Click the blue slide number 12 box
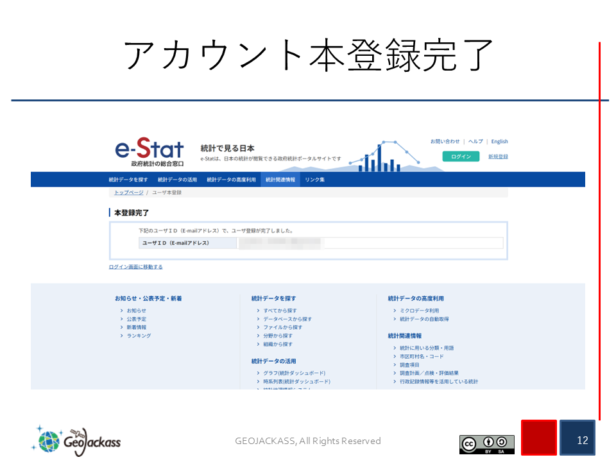Image resolution: width=616 pixels, height=462 pixels. pyautogui.click(x=577, y=438)
